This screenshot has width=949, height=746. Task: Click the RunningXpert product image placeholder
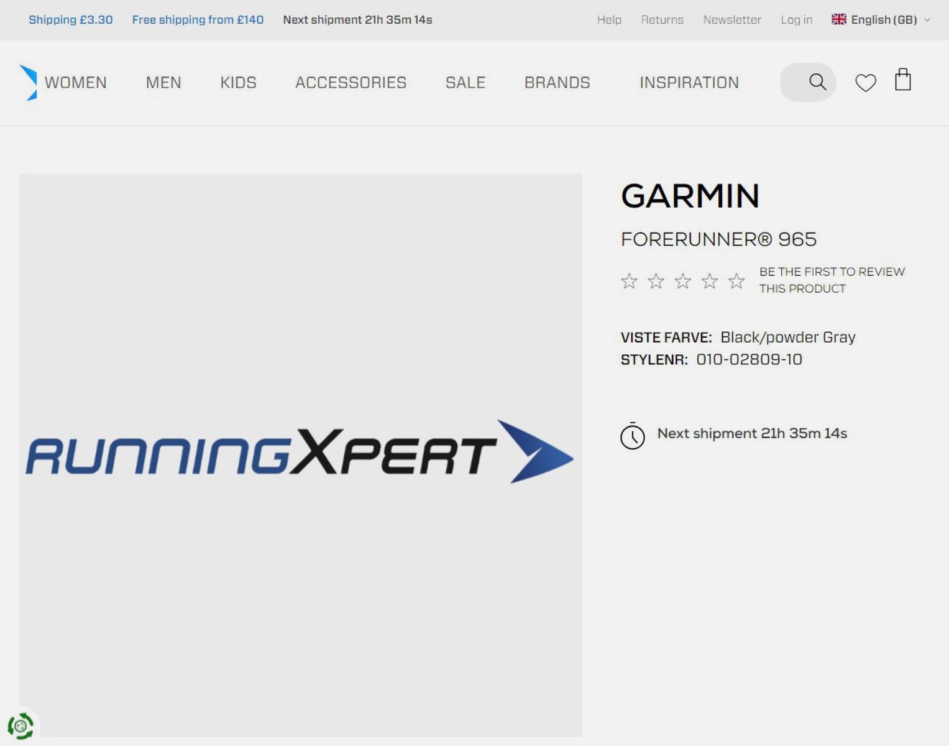coord(300,454)
